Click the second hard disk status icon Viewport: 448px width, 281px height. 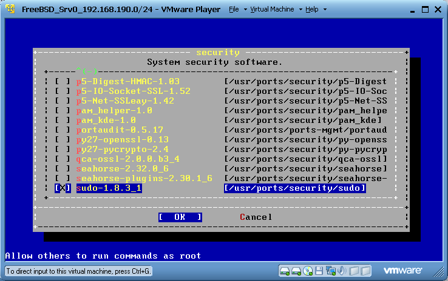point(296,271)
